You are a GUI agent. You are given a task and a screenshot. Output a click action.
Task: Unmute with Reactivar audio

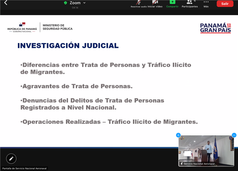click(x=139, y=4)
